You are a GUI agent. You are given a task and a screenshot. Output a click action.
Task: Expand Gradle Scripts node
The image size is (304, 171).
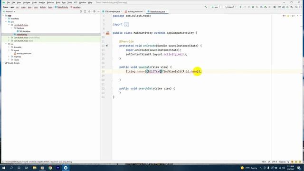3,63
